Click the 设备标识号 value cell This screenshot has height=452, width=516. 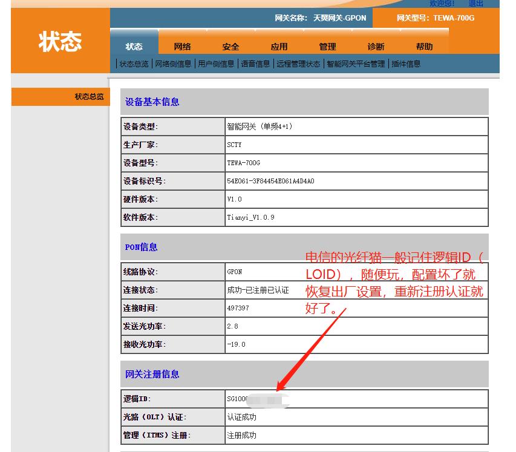click(272, 180)
